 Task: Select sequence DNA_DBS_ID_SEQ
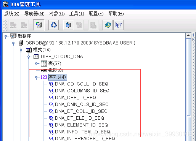tap(76, 98)
